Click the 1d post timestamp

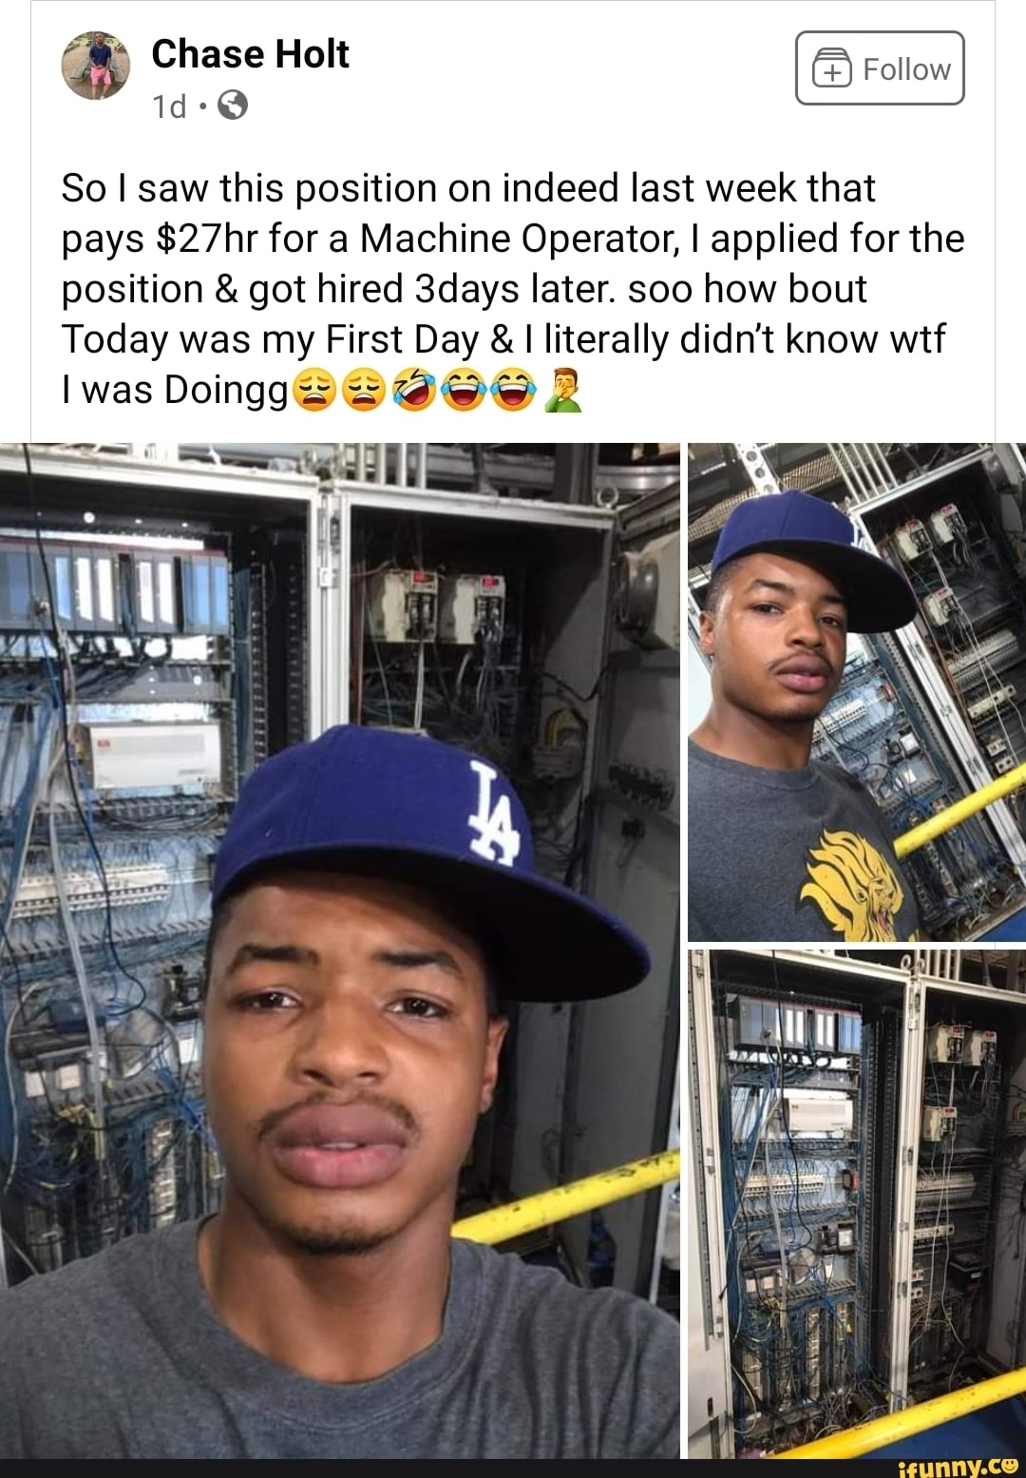pyautogui.click(x=169, y=106)
